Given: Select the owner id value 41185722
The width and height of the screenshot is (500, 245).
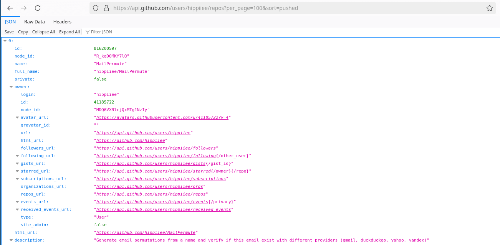Looking at the screenshot, I should point(104,102).
